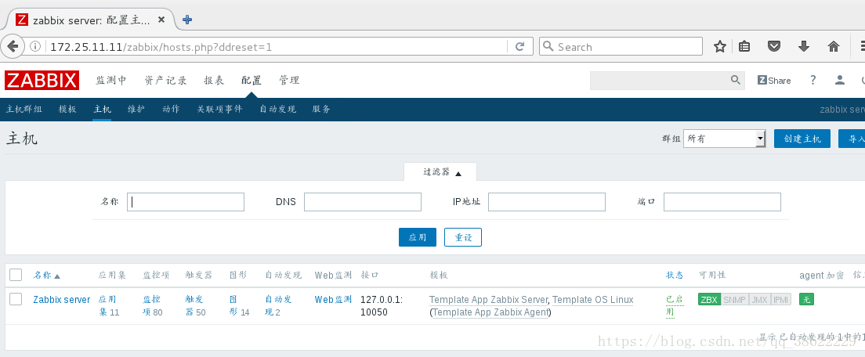Open a new tab with plus icon
Viewport: 865px width, 357px height.
click(187, 20)
